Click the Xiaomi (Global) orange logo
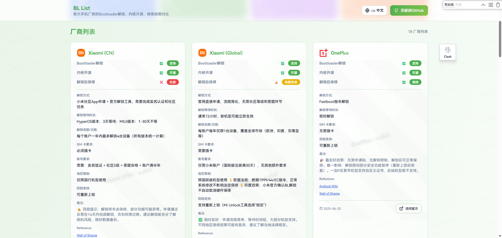The width and height of the screenshot is (502, 238). click(x=202, y=53)
